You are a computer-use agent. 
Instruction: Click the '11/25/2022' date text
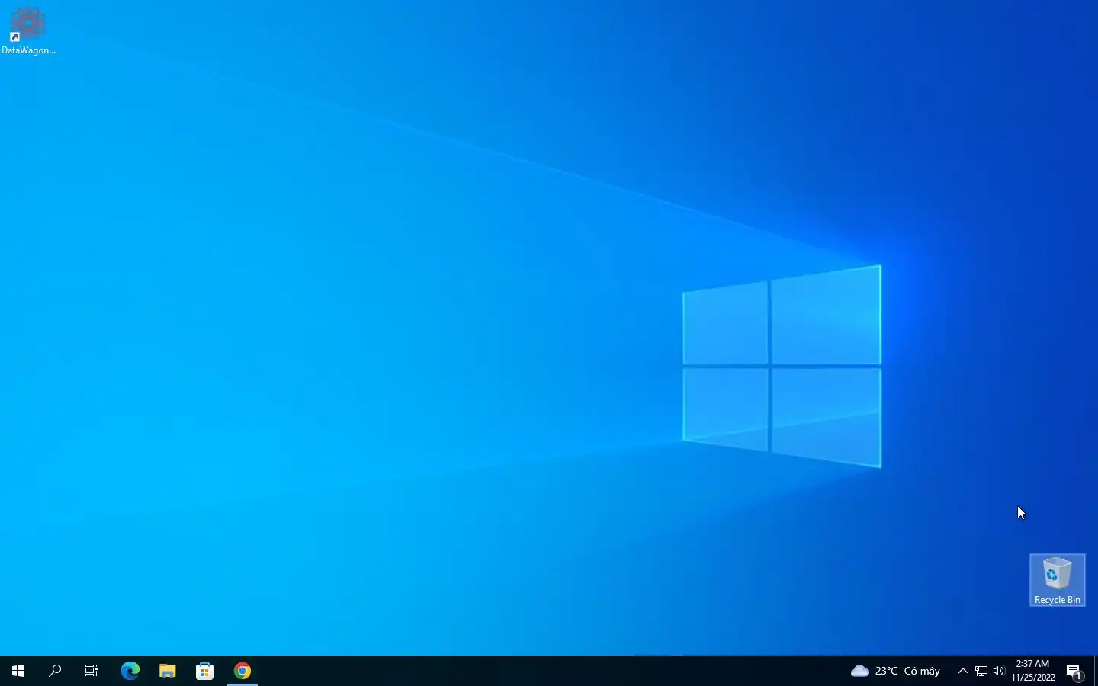pos(1033,677)
